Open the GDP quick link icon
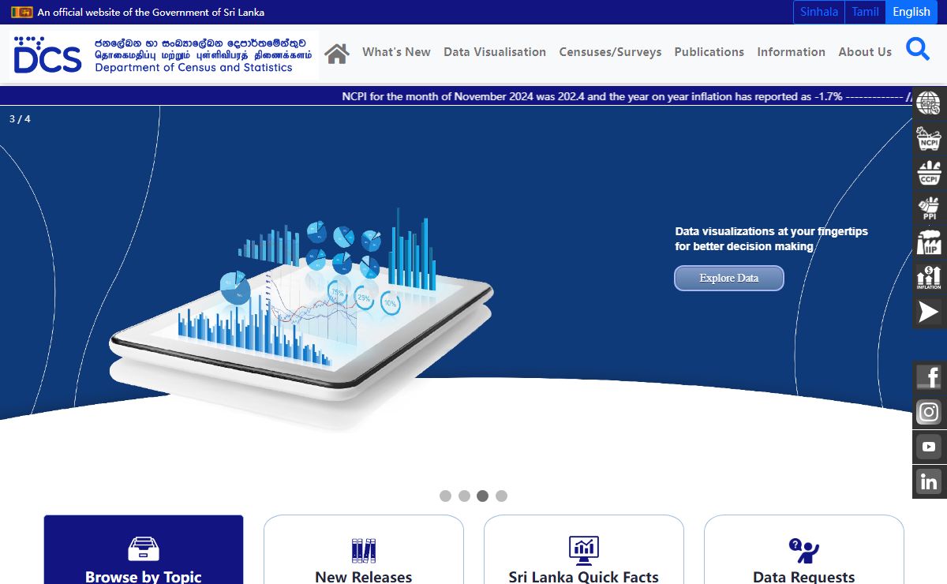The height and width of the screenshot is (584, 947). tap(930, 103)
